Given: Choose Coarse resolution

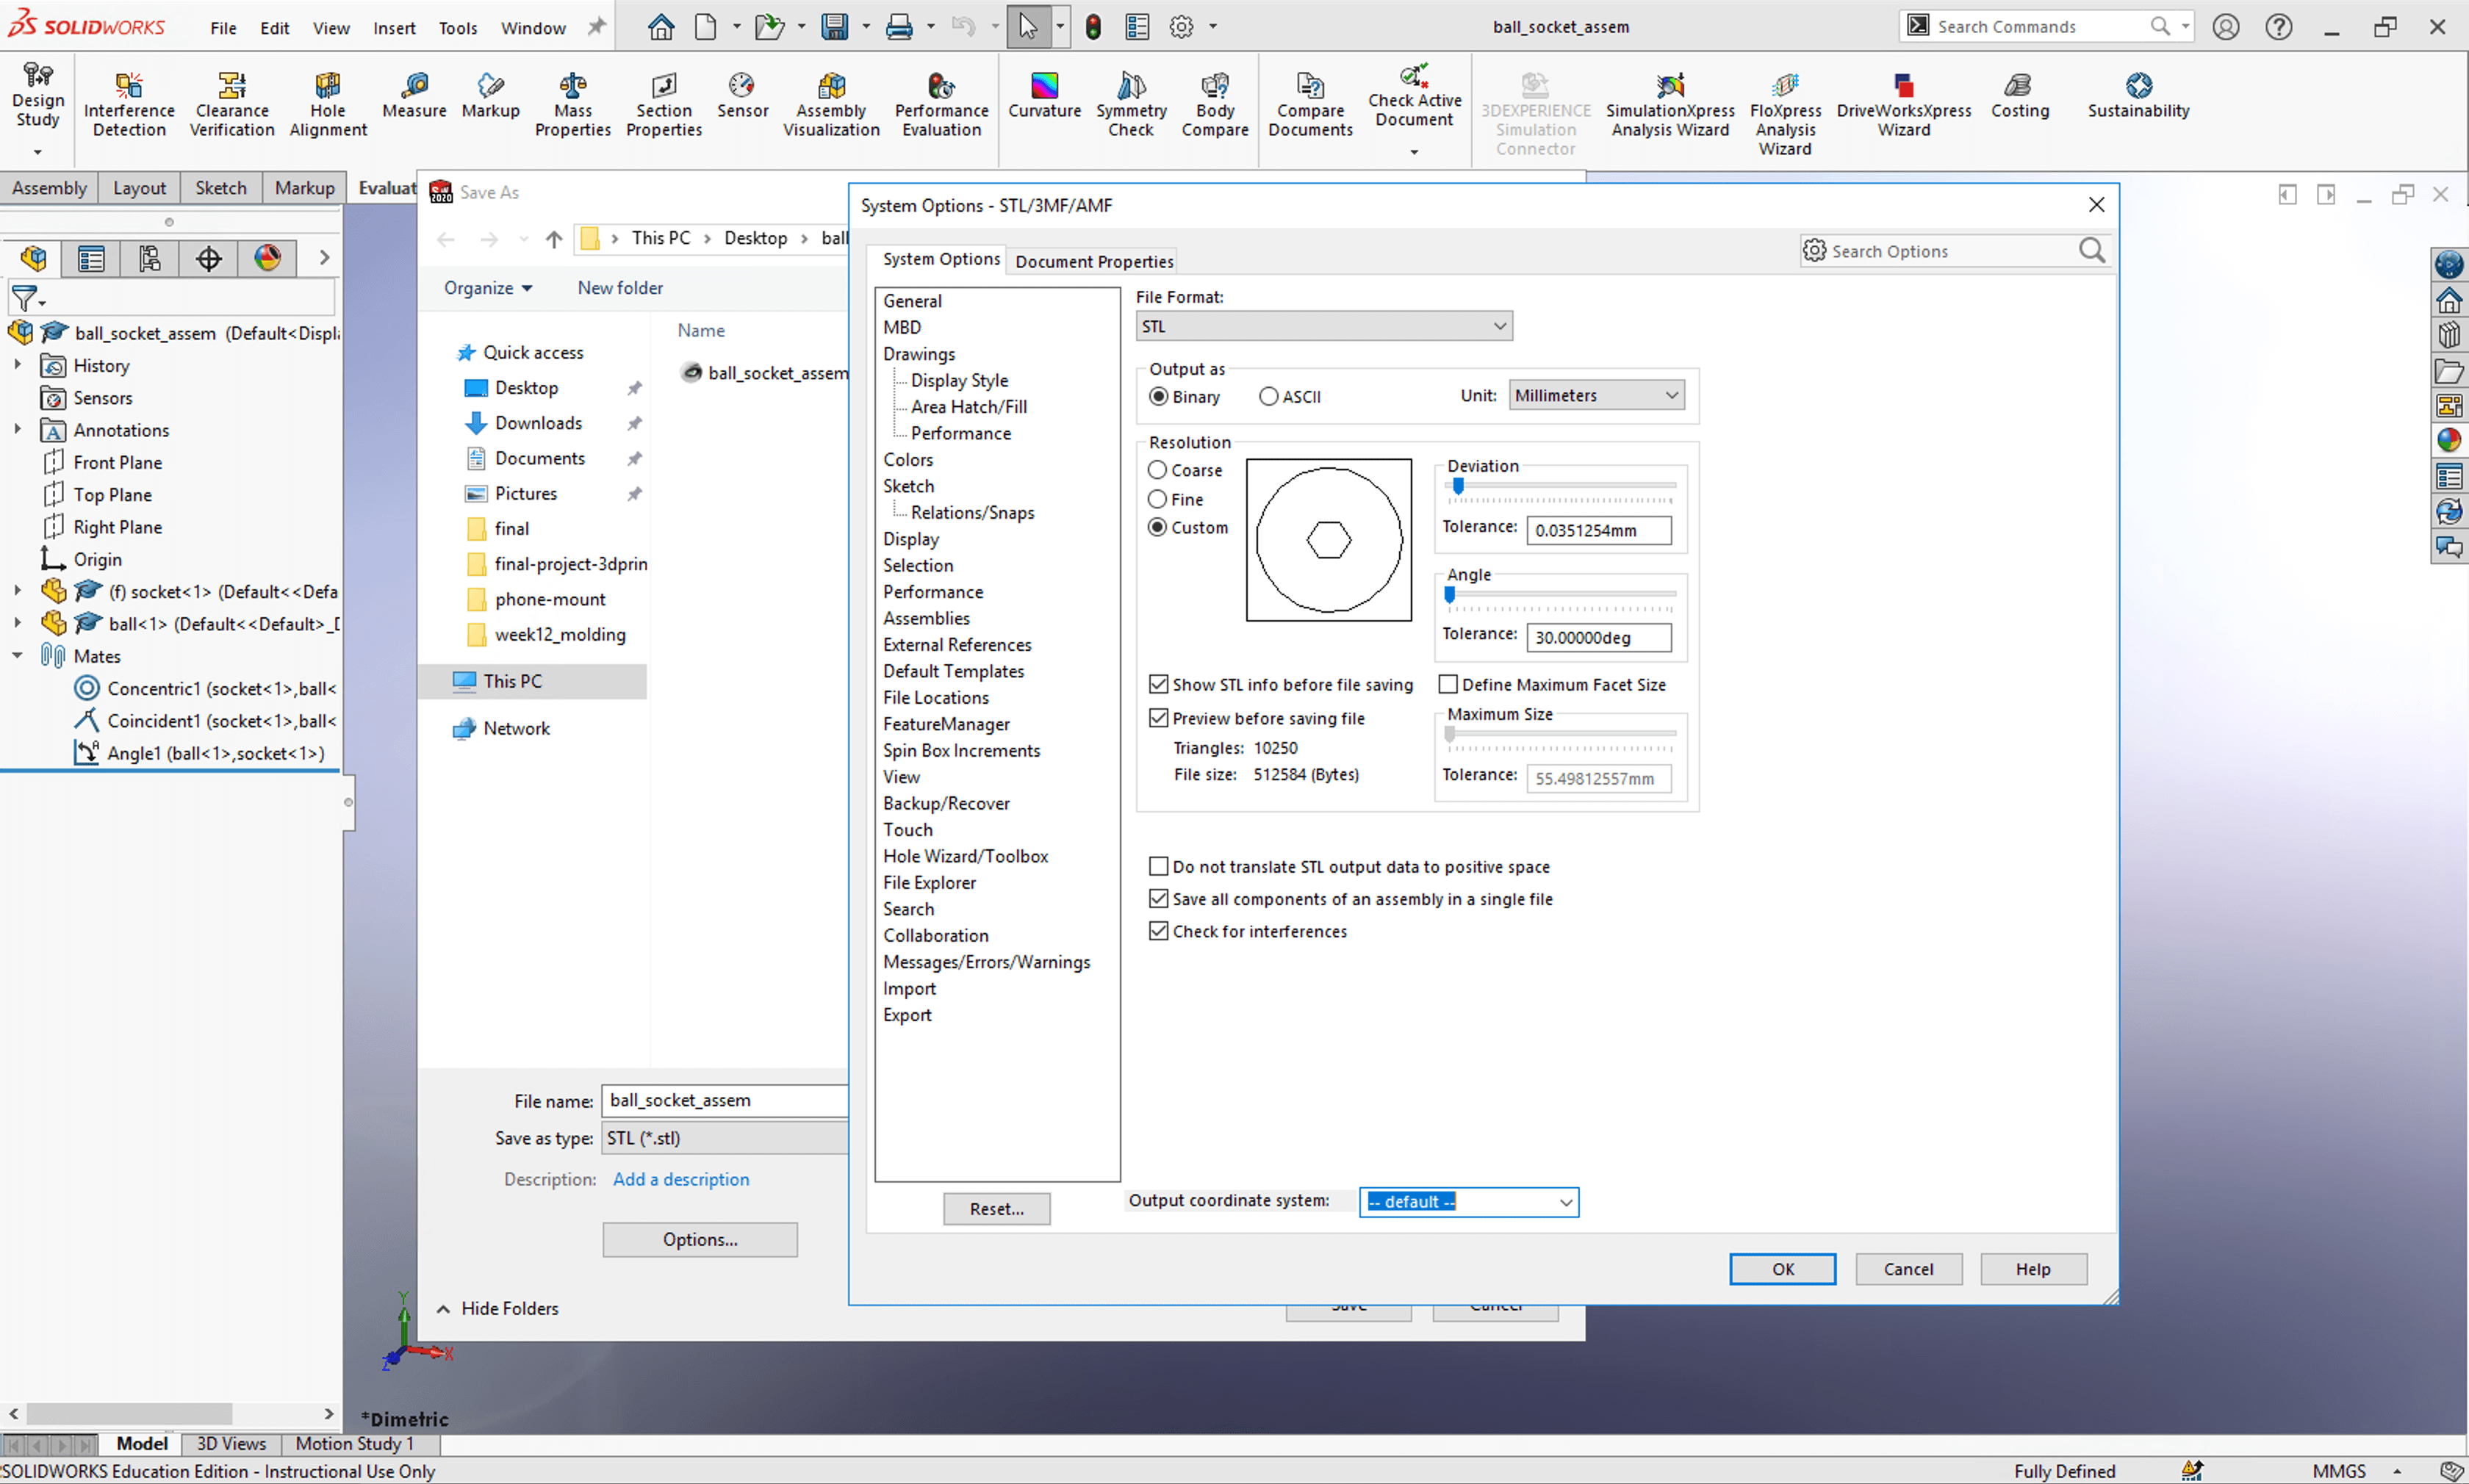Looking at the screenshot, I should (1158, 470).
